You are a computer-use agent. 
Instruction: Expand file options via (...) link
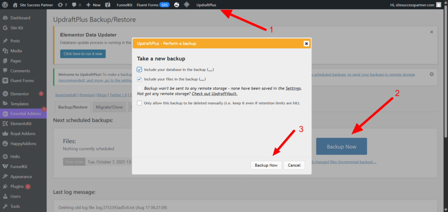[202, 79]
